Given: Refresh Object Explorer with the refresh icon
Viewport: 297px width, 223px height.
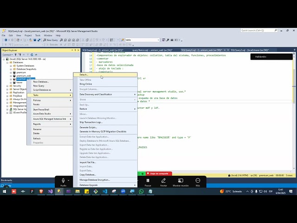Looking at the screenshot, I should [x=32, y=55].
